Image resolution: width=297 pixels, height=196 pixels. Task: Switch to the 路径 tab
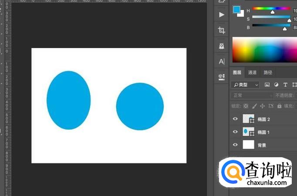(x=268, y=72)
